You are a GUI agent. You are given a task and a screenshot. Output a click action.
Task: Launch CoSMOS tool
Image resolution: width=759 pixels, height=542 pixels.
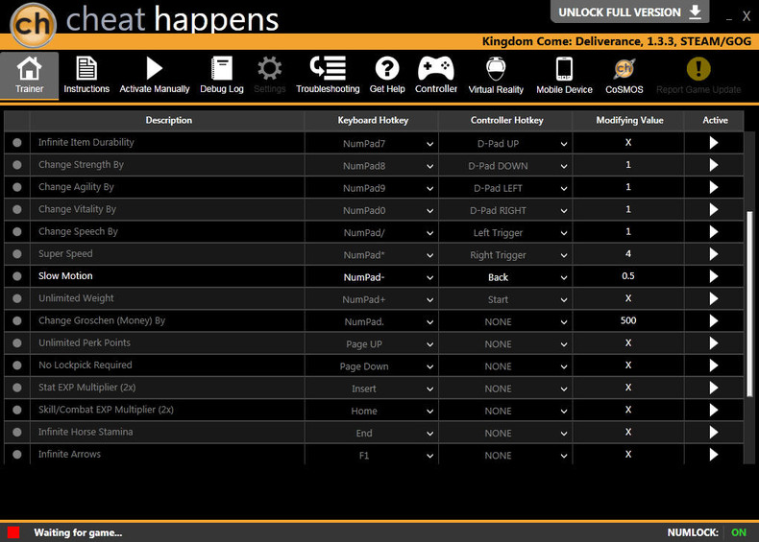point(624,76)
